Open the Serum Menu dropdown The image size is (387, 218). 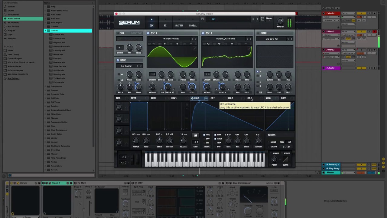tap(269, 19)
